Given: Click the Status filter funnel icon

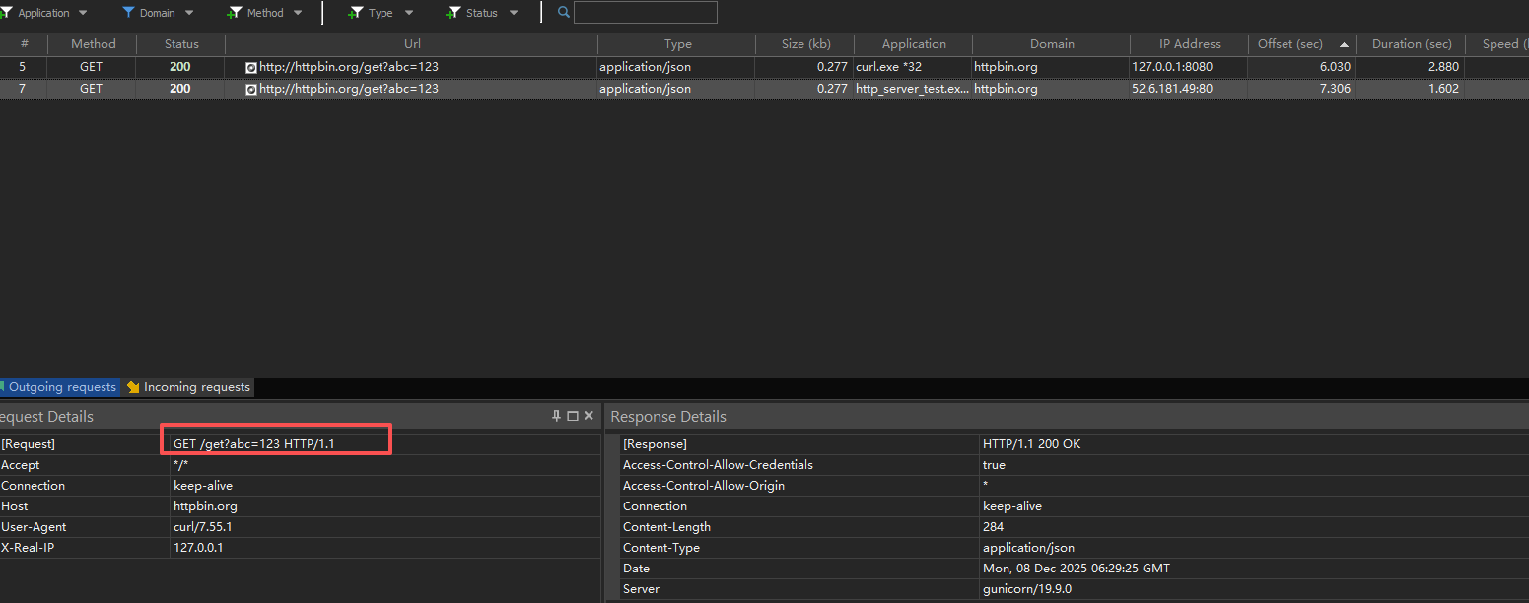Looking at the screenshot, I should (x=453, y=13).
